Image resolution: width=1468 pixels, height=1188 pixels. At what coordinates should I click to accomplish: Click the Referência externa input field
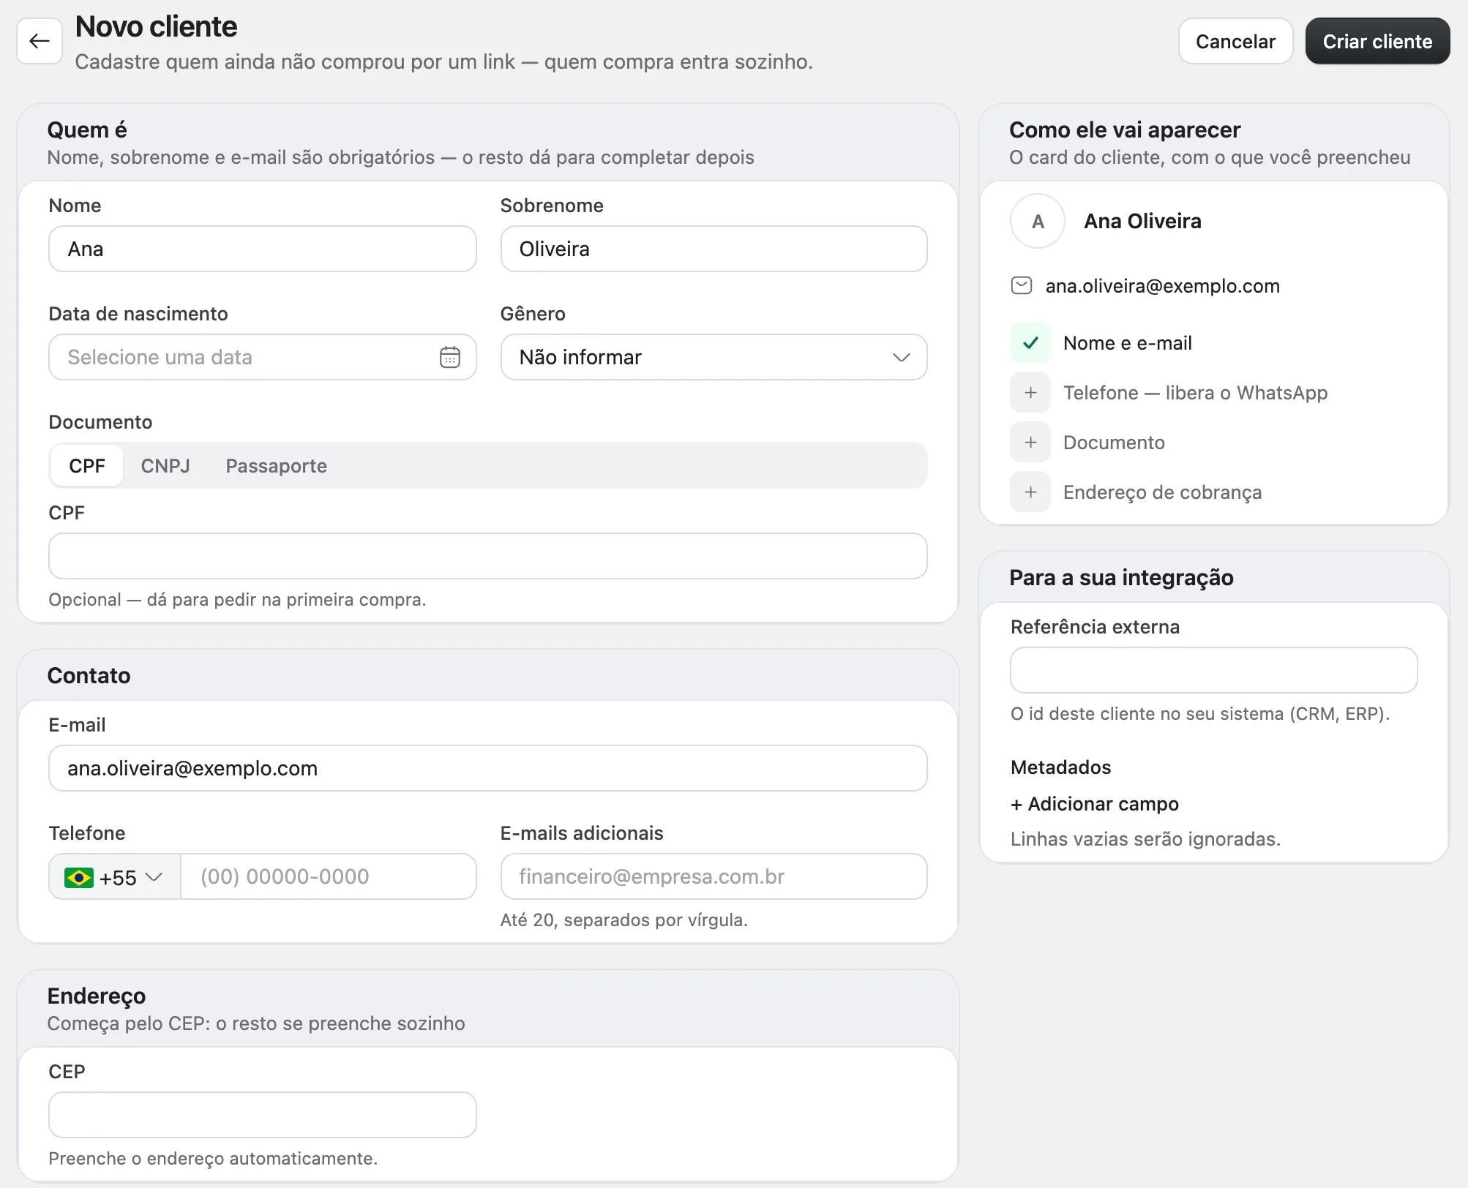click(x=1213, y=670)
